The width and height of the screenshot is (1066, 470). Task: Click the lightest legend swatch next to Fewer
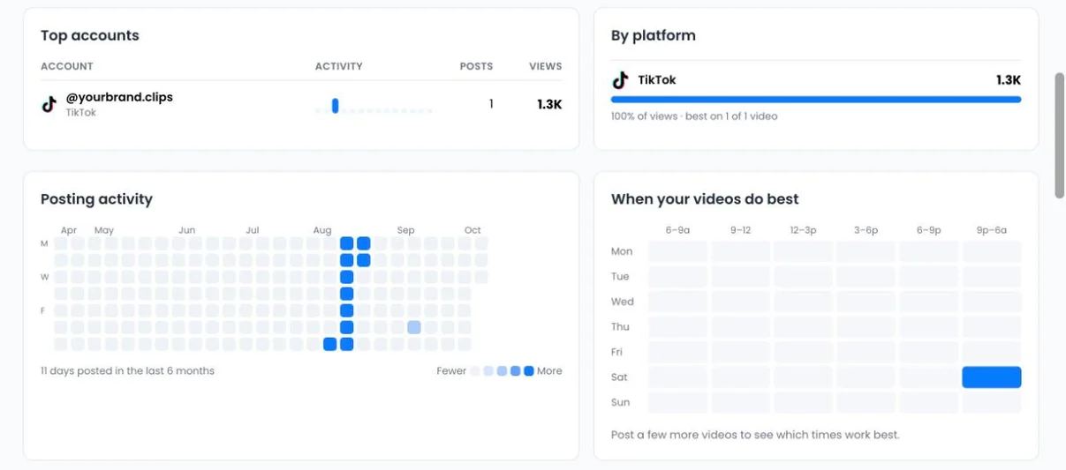(475, 371)
